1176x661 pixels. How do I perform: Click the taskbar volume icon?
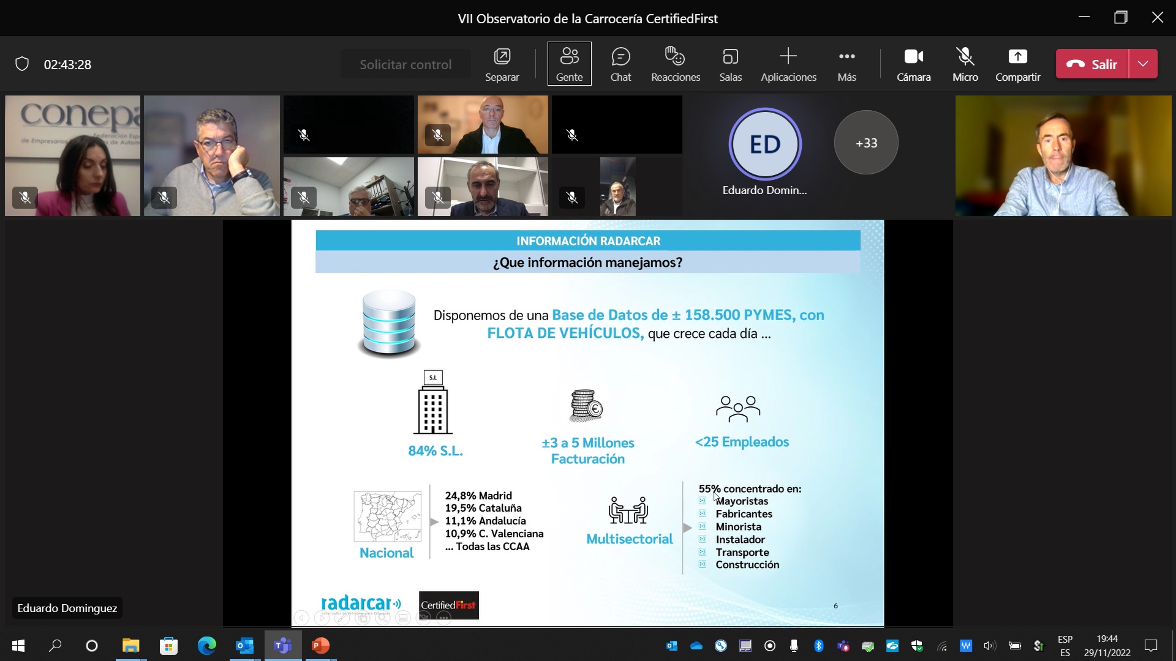[989, 646]
